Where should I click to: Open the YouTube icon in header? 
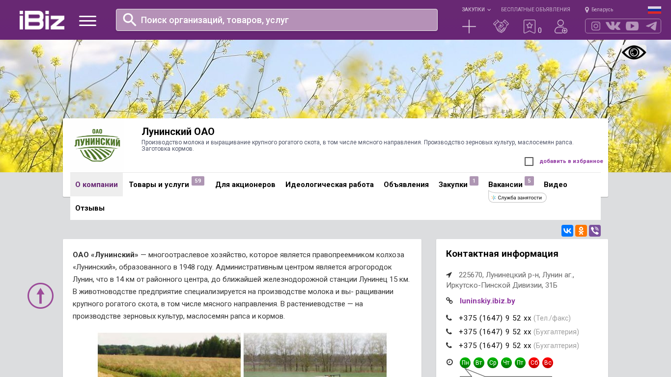(632, 26)
